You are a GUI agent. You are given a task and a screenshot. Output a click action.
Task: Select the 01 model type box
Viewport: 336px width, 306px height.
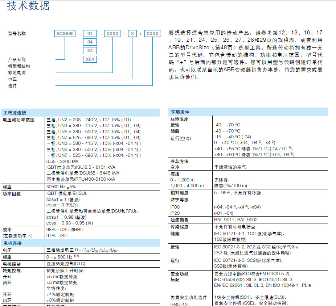click(90, 34)
